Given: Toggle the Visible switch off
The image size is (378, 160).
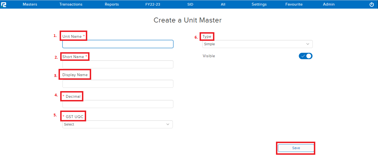Looking at the screenshot, I should point(306,56).
